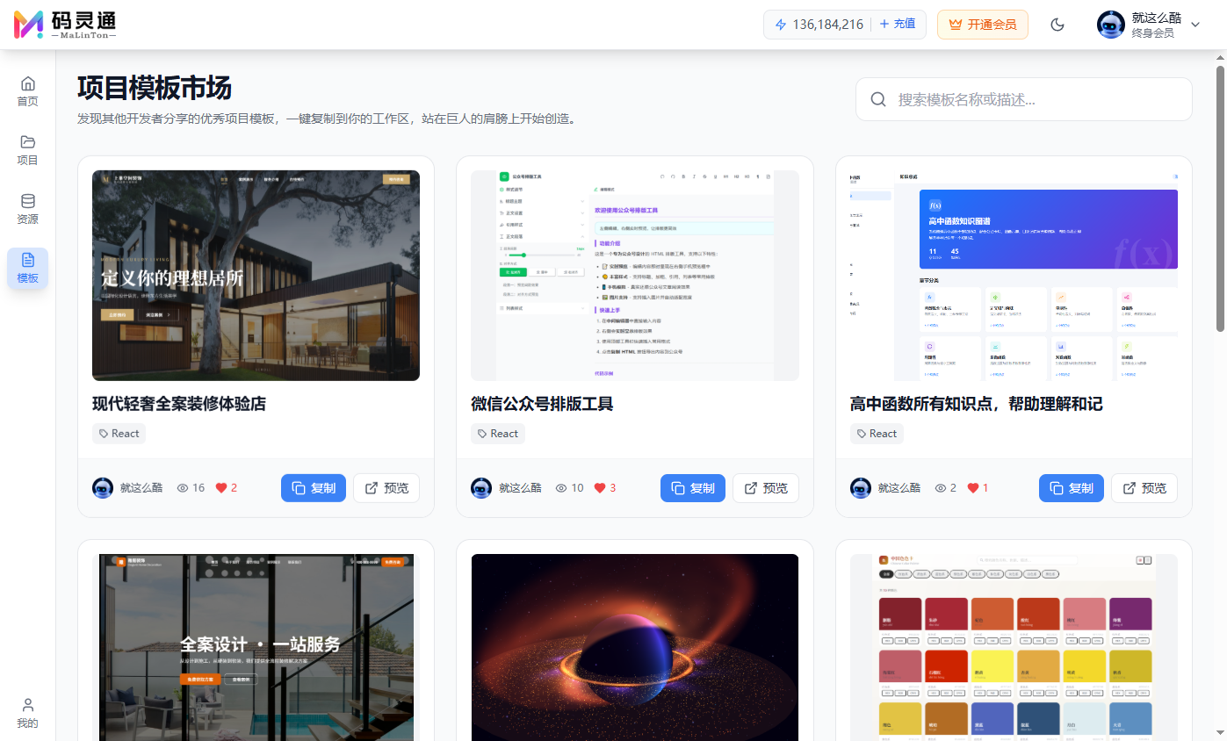Click React tag on 微信公众号排版工具 card

pyautogui.click(x=498, y=434)
